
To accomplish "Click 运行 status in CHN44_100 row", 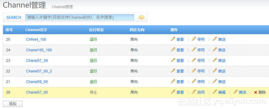I will click(x=93, y=40).
